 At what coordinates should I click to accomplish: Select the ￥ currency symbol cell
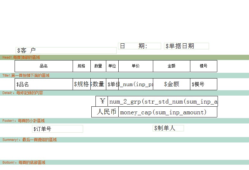102,101
